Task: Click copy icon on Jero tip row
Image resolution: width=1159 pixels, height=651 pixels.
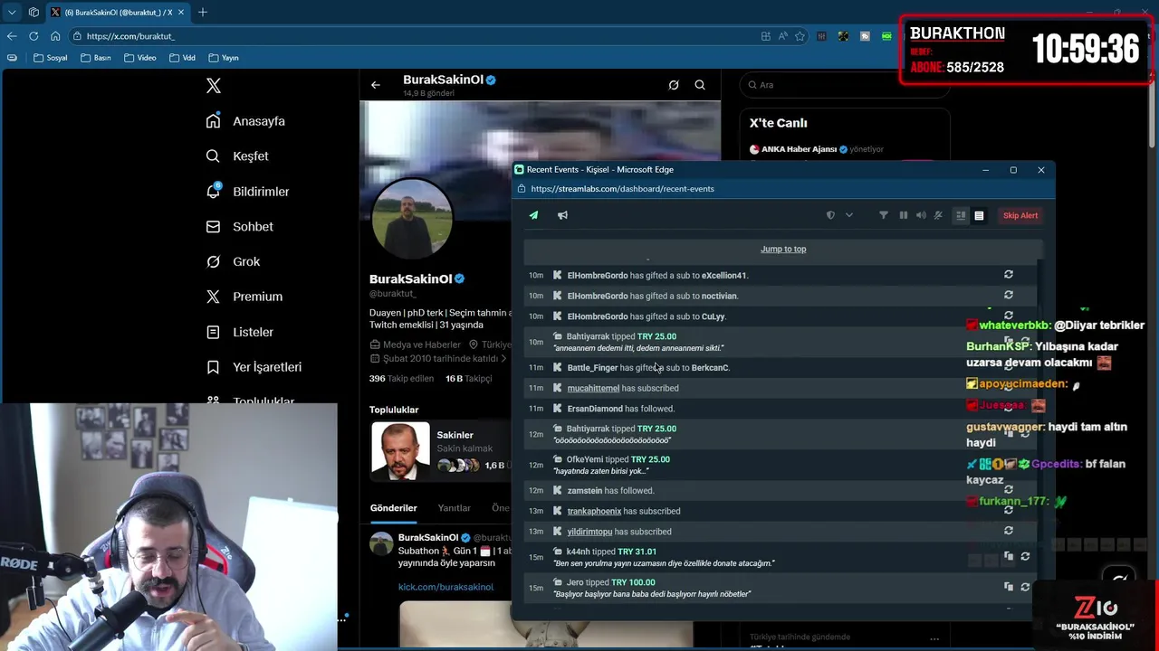Action: [x=1008, y=588]
